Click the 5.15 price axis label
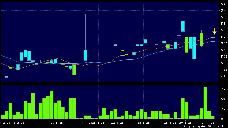 224,43
